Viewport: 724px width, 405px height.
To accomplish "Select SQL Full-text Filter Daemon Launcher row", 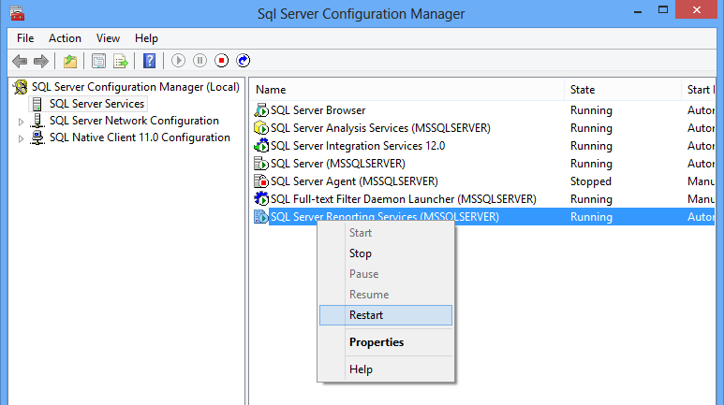I will tap(483, 199).
